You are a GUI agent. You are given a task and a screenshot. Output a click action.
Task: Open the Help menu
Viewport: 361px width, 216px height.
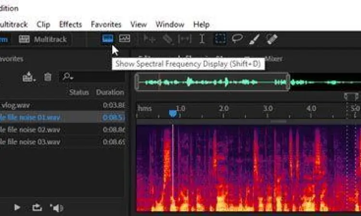[x=201, y=24]
